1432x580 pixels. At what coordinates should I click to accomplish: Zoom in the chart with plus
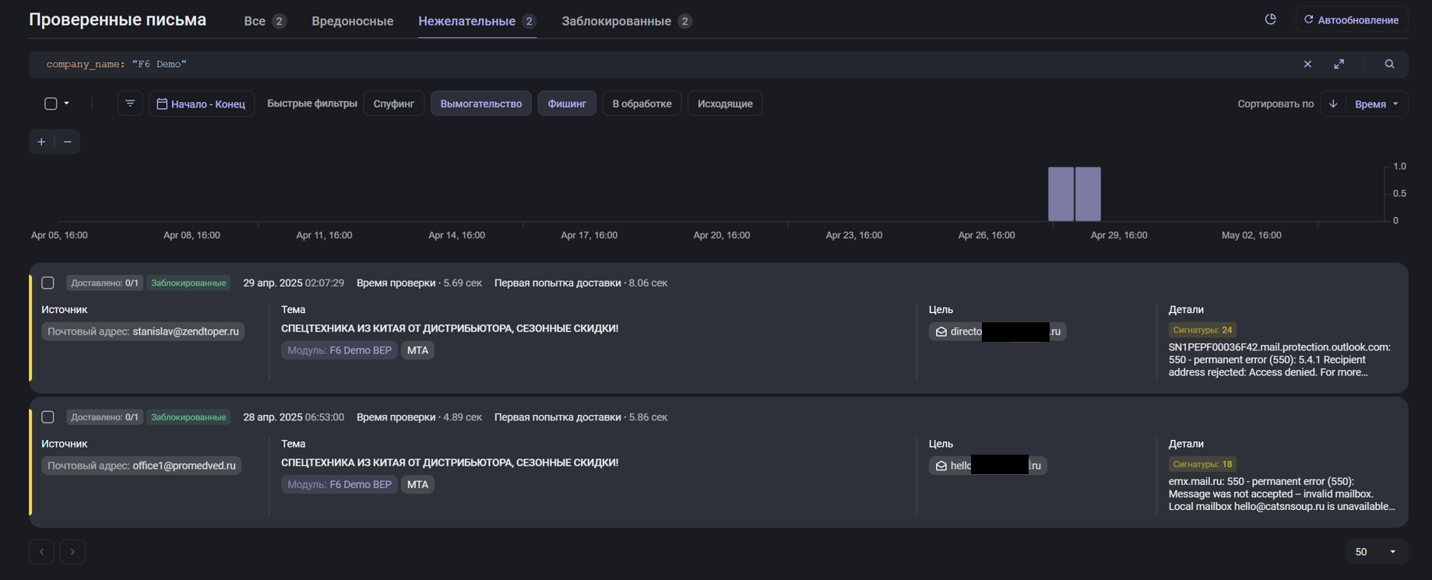[x=41, y=142]
